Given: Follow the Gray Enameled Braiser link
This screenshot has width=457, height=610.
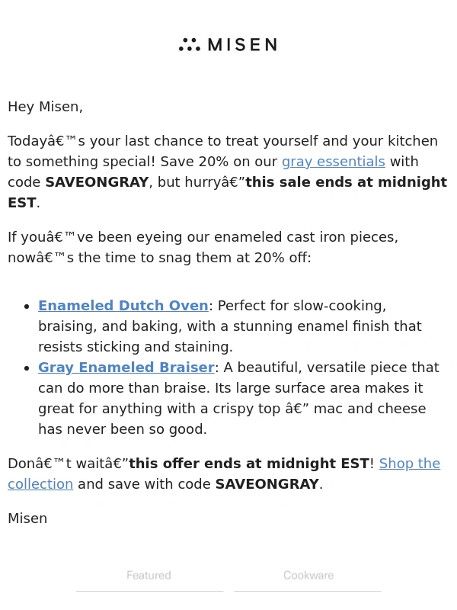Looking at the screenshot, I should click(126, 368).
